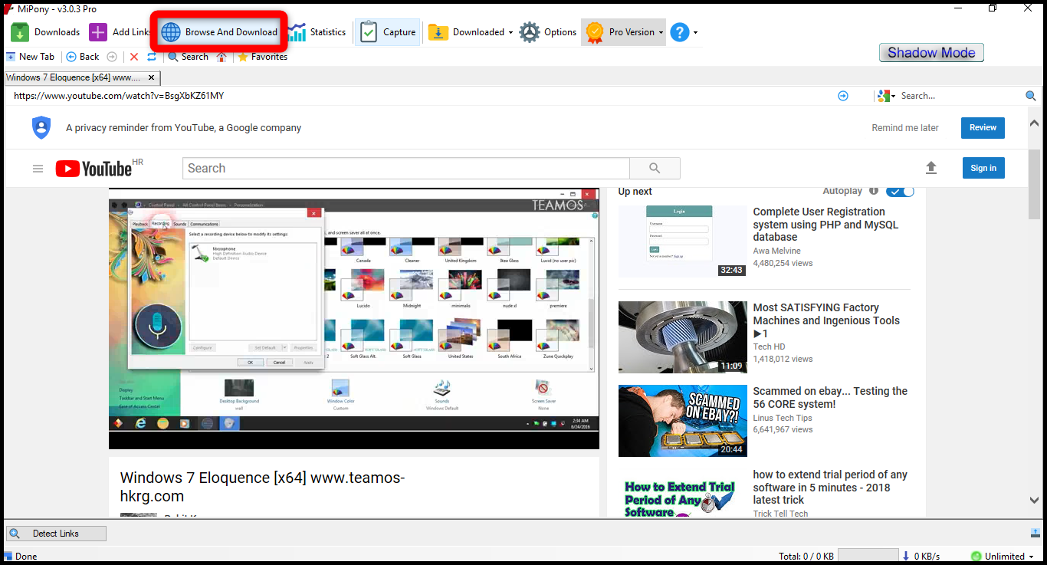Open the Statistics panel
The image size is (1047, 565).
pos(317,32)
